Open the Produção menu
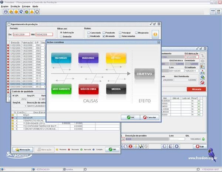222x172 pixels. pos(15,6)
